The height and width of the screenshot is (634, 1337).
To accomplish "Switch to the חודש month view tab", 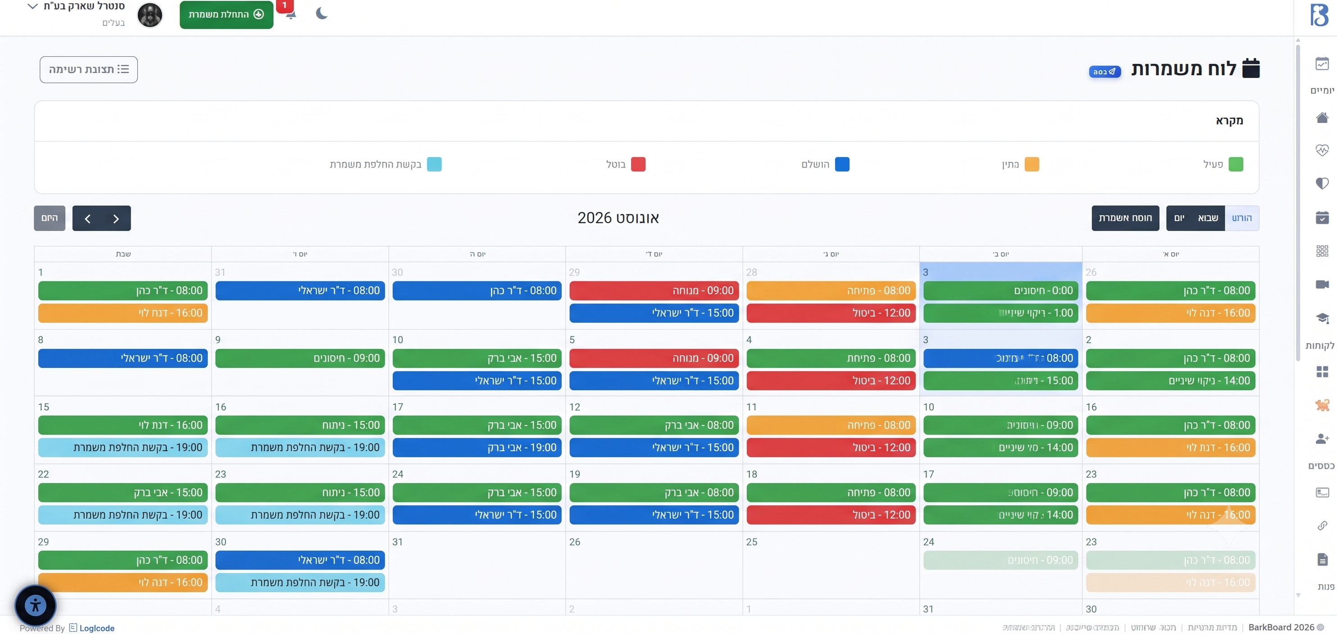I will click(x=1241, y=218).
